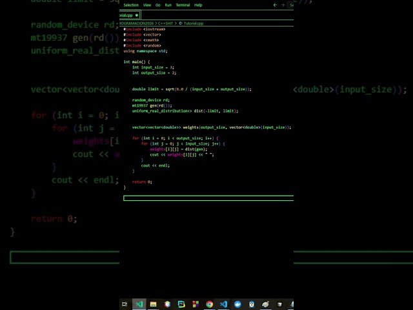Click the green Visual Studio Code taskbar icon
413x310 pixels.
coord(139,304)
